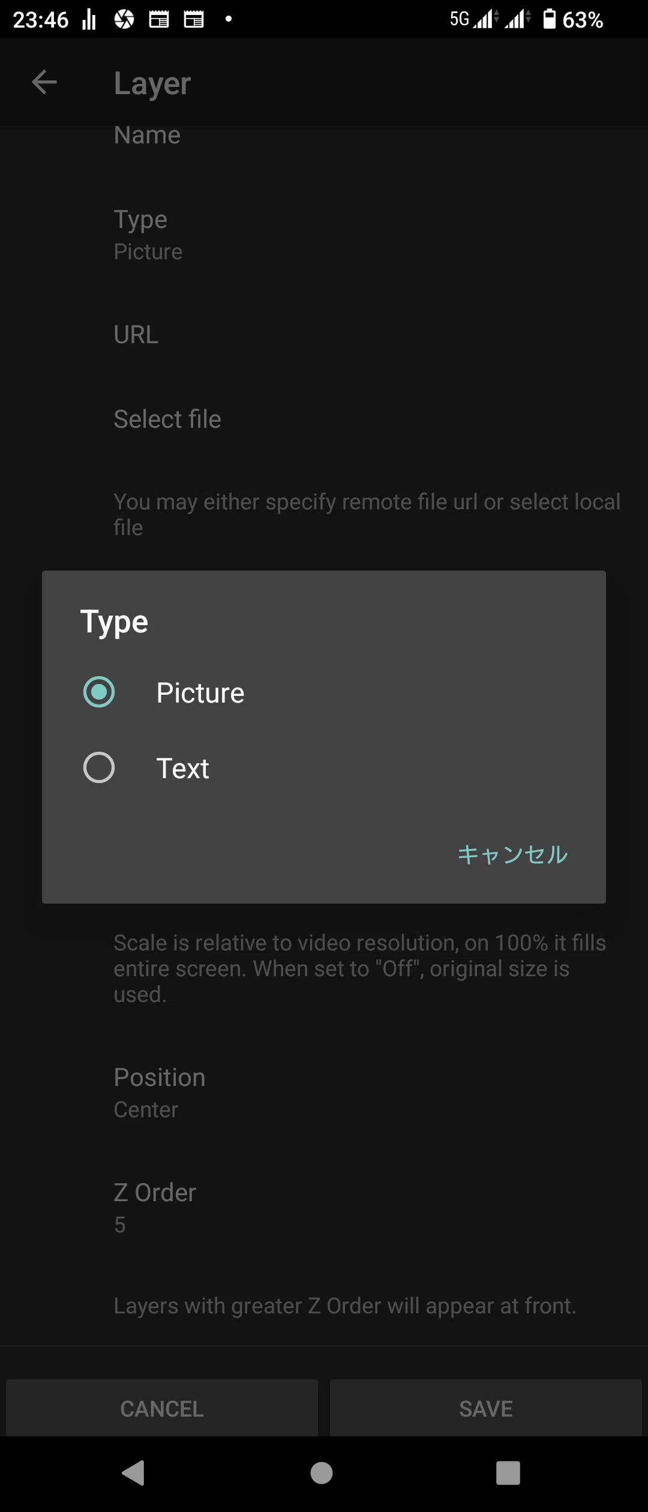Choose the Picture option label

[x=200, y=693]
